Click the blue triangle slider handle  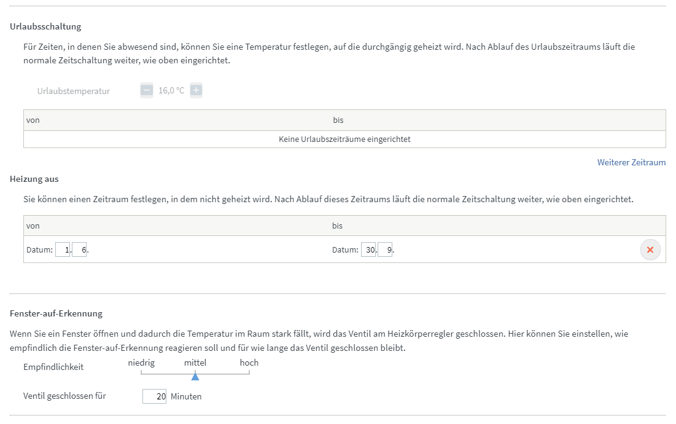(195, 376)
